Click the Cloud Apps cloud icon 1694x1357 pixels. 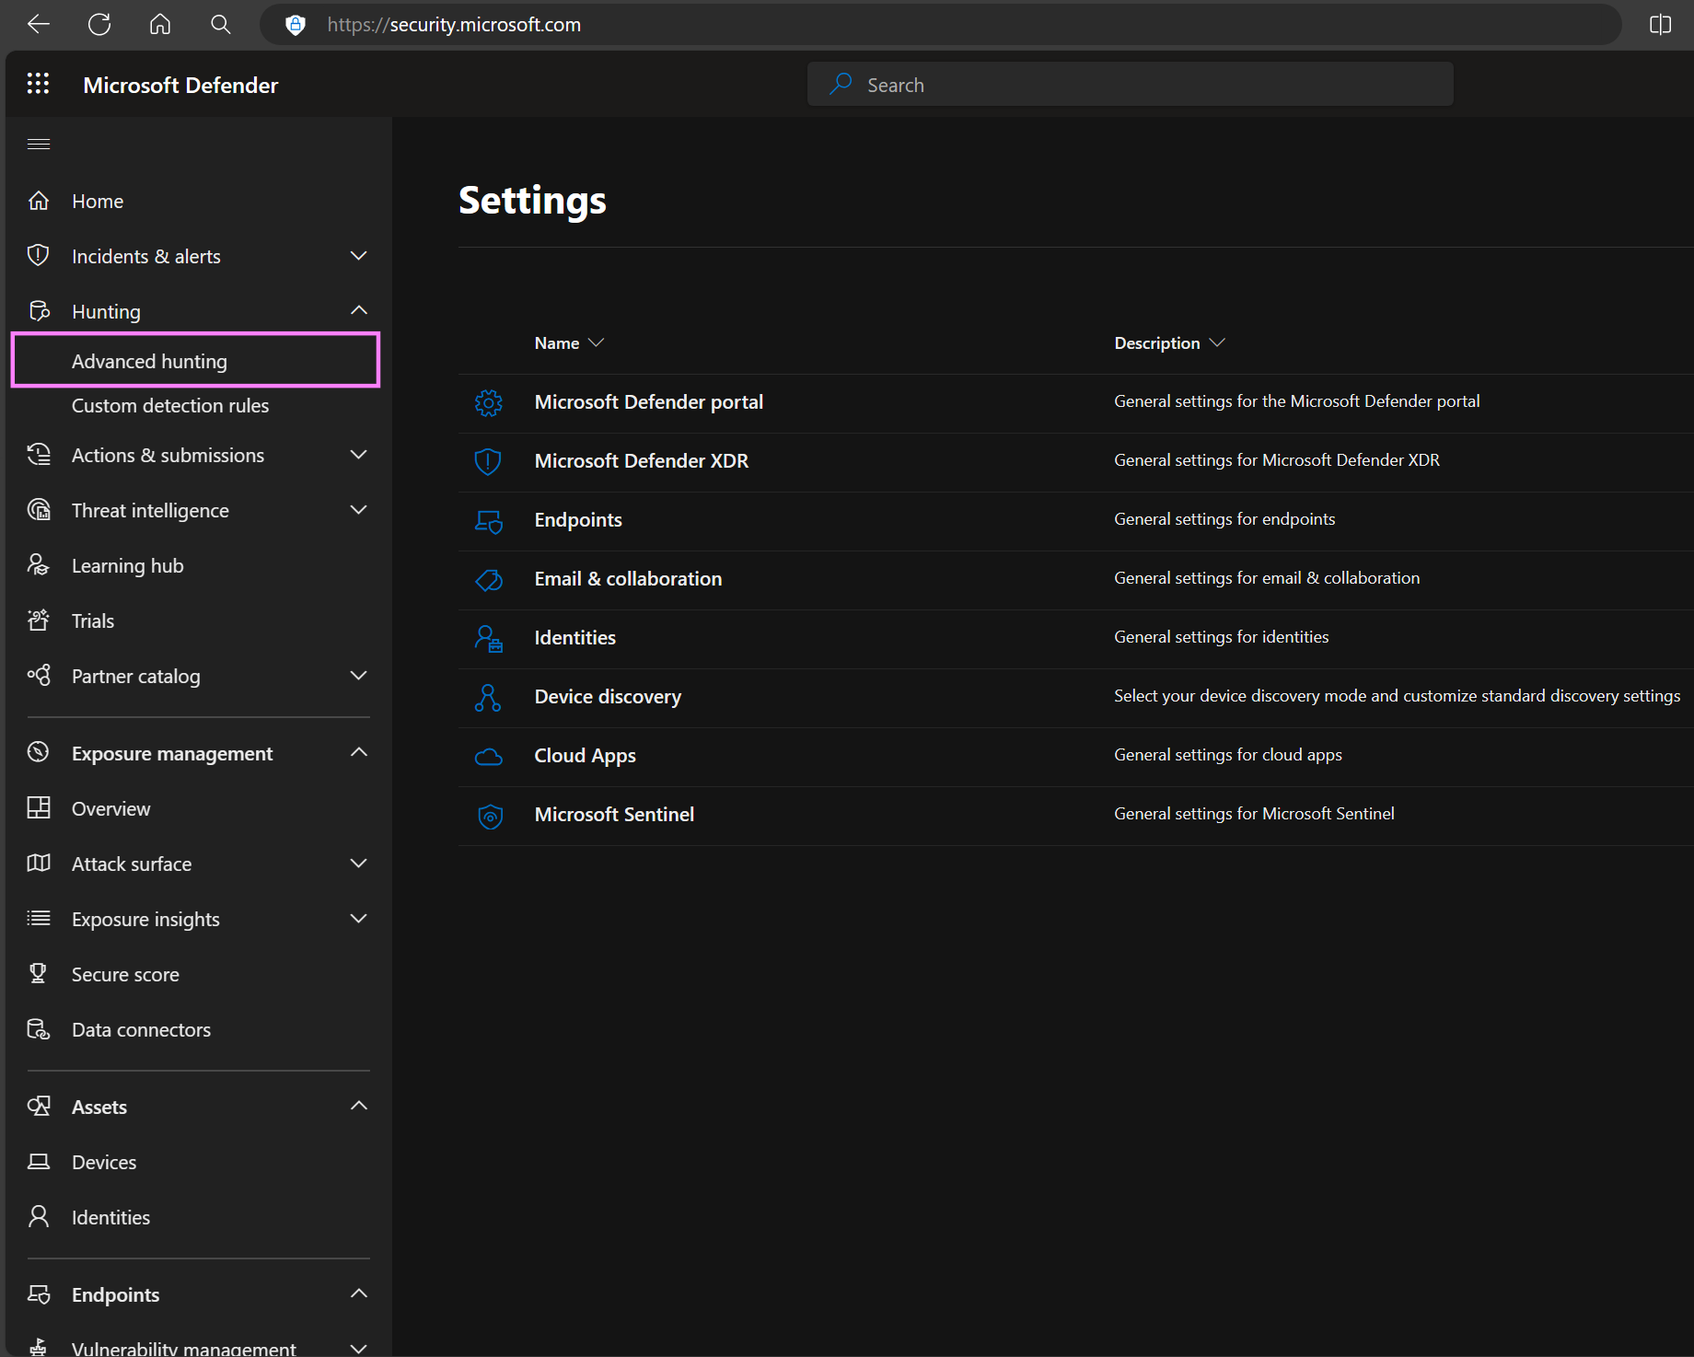(x=488, y=756)
